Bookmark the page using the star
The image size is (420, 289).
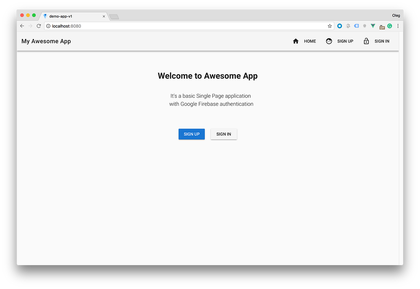pos(329,26)
